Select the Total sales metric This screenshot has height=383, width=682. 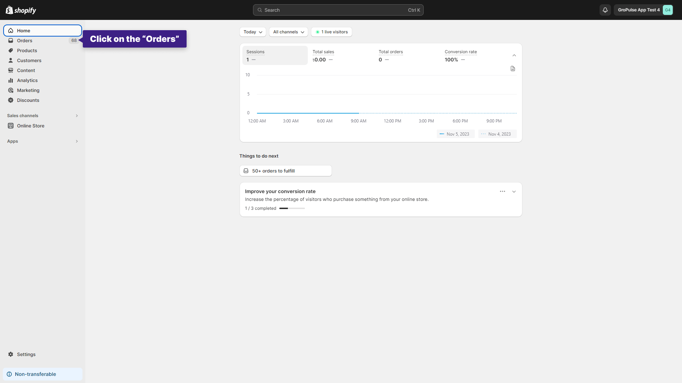coord(341,55)
